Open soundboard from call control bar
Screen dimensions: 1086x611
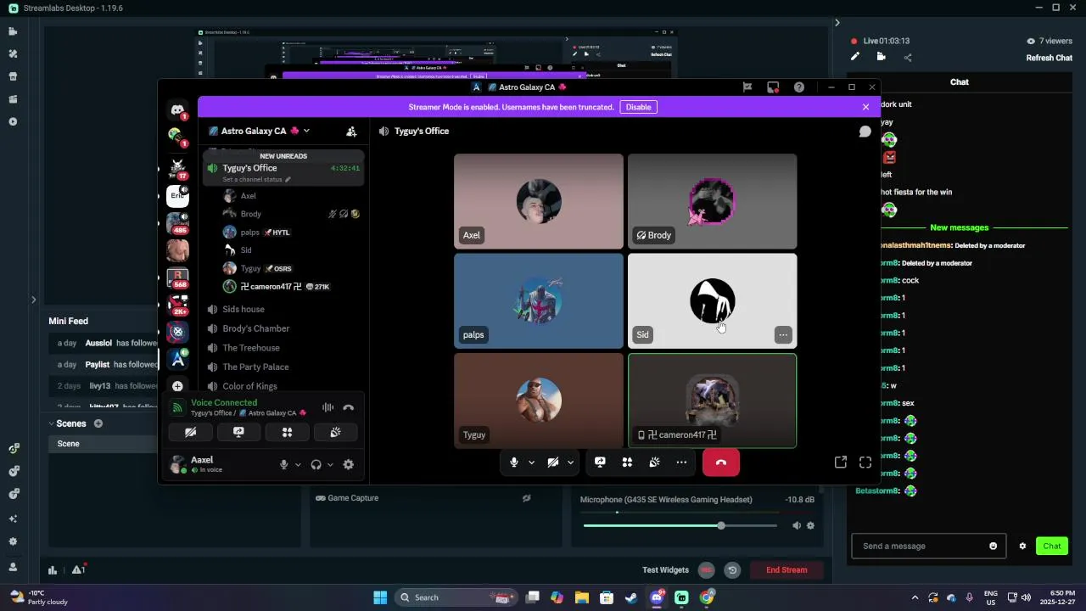654,462
